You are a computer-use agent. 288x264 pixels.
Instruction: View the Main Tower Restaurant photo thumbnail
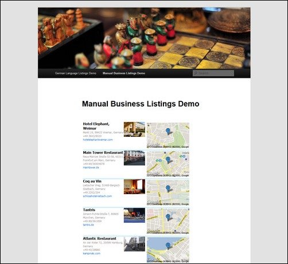pos(134,158)
